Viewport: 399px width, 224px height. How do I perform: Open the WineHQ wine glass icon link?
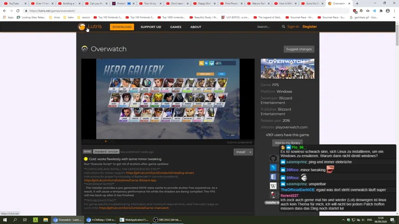coord(273,195)
